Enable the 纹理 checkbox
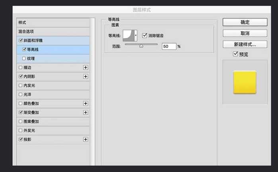Image resolution: width=278 pixels, height=172 pixels. pyautogui.click(x=24, y=58)
